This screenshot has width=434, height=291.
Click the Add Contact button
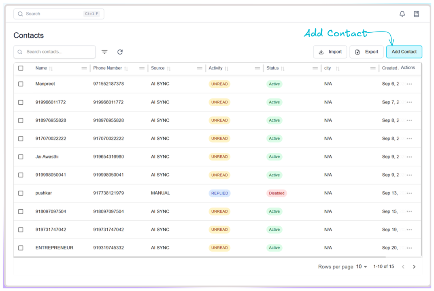(404, 52)
